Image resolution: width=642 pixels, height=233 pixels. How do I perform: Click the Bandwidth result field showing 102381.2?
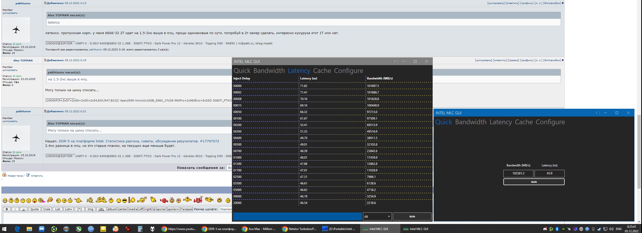click(518, 173)
